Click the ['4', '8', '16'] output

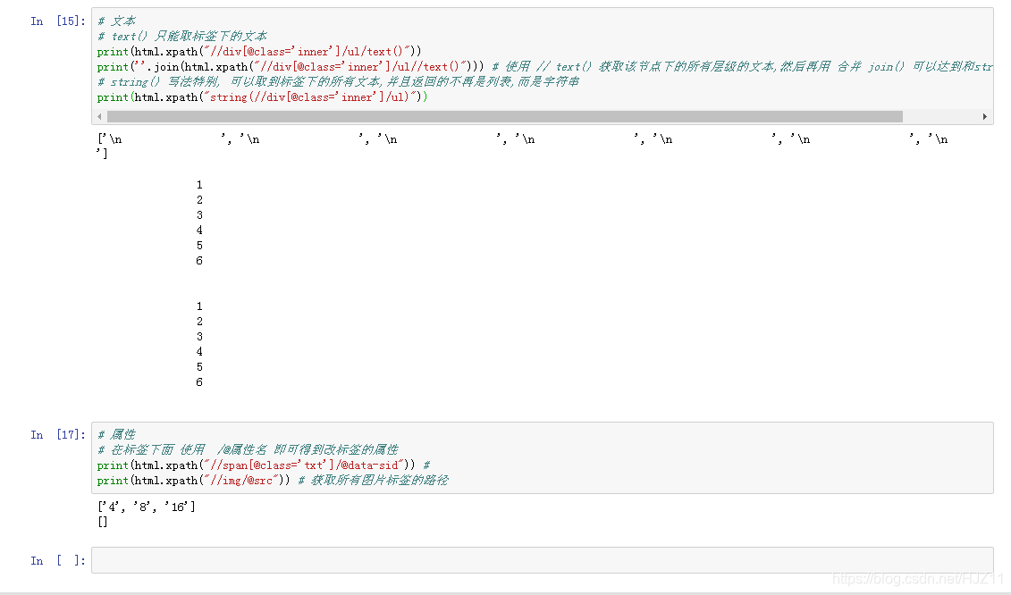(147, 507)
